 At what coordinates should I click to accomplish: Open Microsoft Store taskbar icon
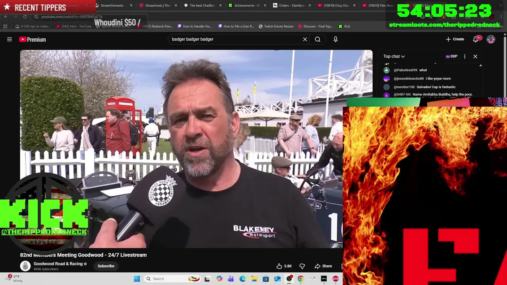point(266,279)
